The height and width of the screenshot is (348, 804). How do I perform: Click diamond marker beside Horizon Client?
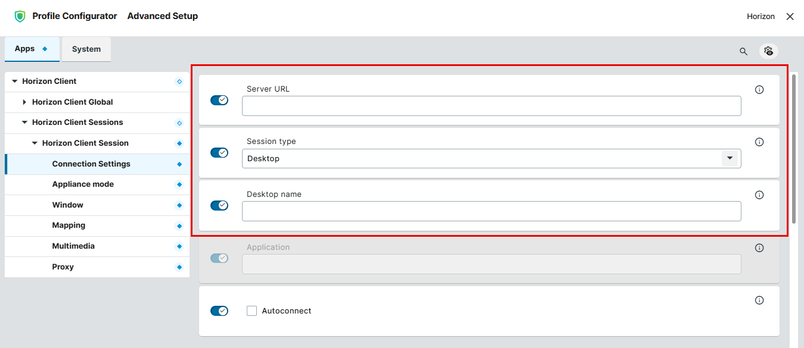(x=179, y=81)
